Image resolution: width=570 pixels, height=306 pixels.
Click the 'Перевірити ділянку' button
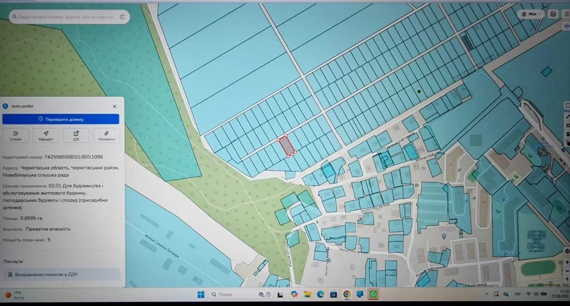coord(61,119)
